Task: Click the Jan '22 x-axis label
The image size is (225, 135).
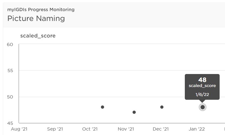Action: coord(197,129)
